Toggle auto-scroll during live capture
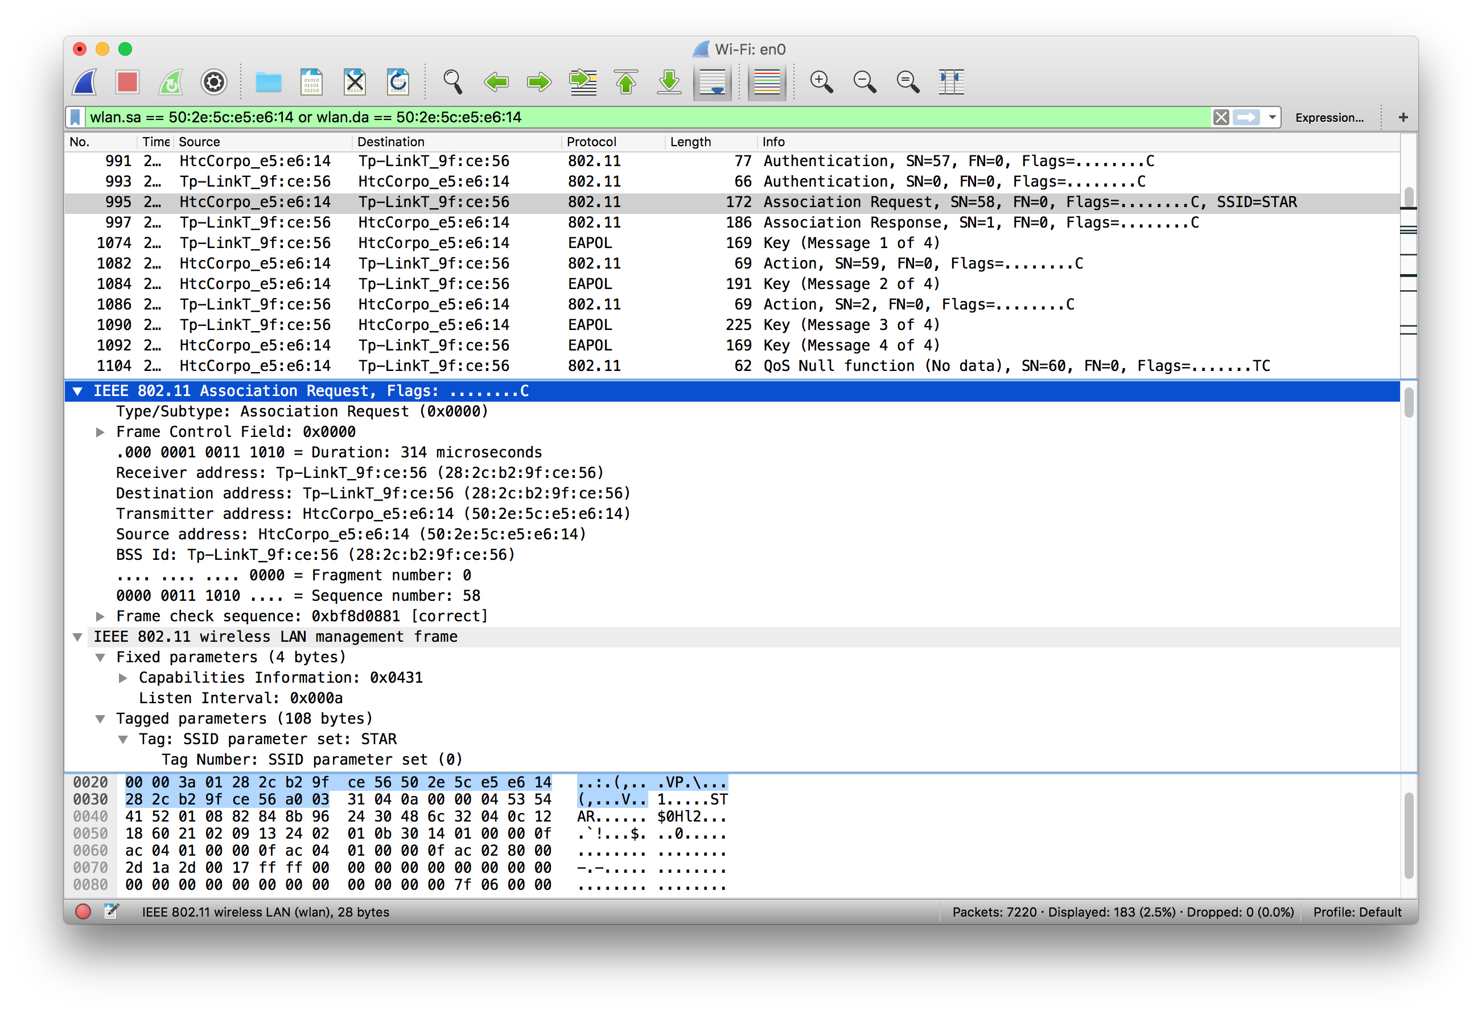 tap(713, 81)
